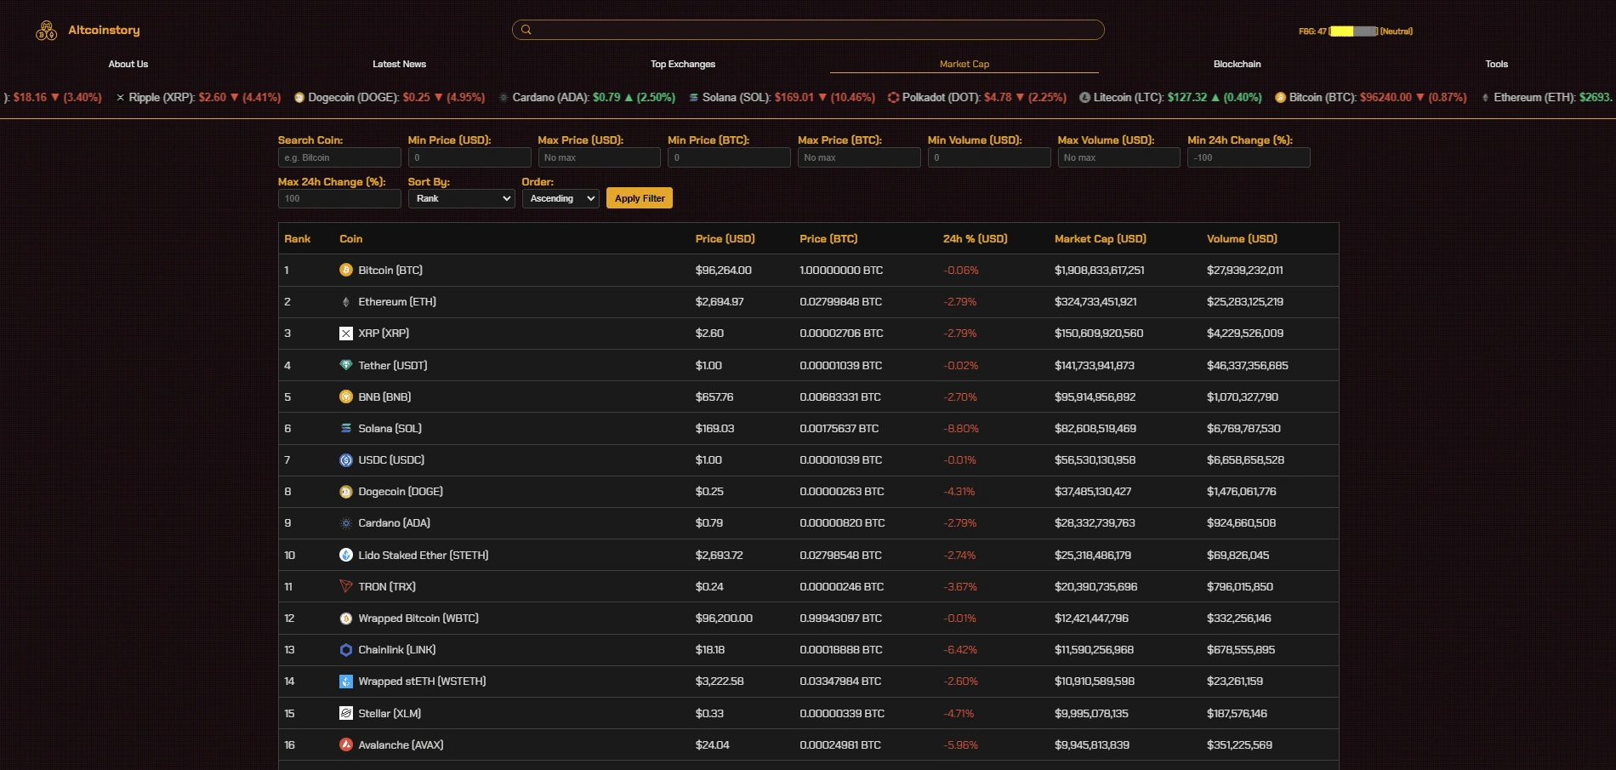Click Litecoin (LTC) ticker entry

(1170, 98)
